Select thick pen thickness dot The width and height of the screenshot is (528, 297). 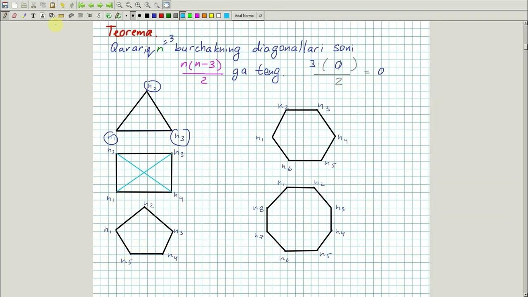[139, 16]
